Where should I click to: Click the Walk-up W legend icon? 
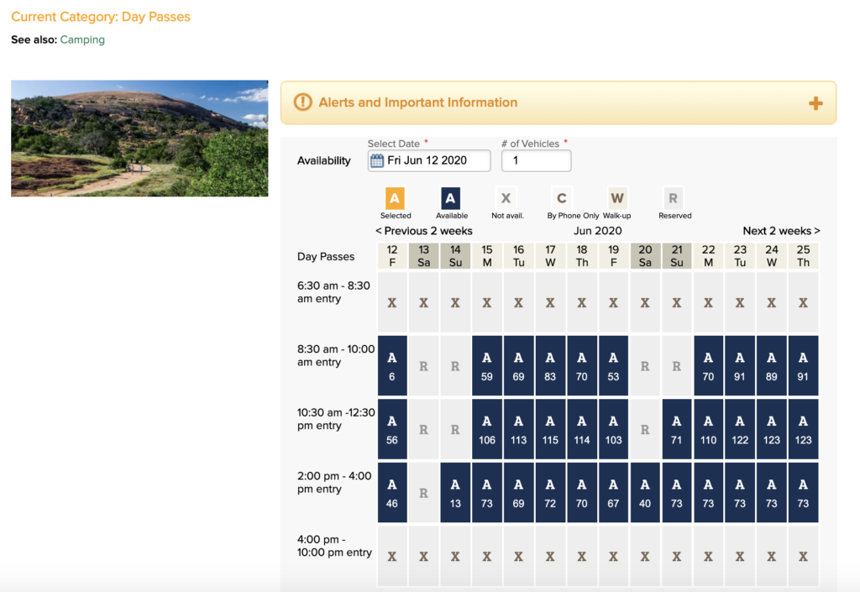click(617, 199)
